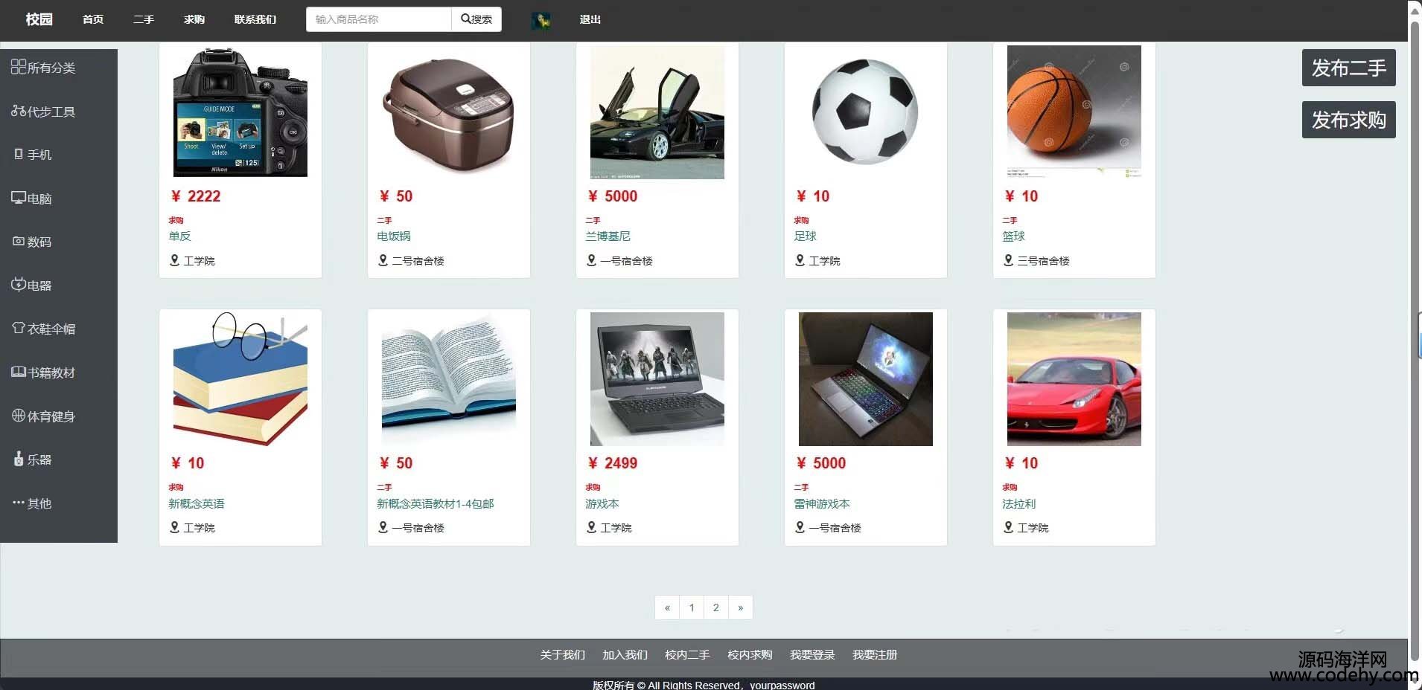Choose the 手机 phone icon category

tap(33, 155)
